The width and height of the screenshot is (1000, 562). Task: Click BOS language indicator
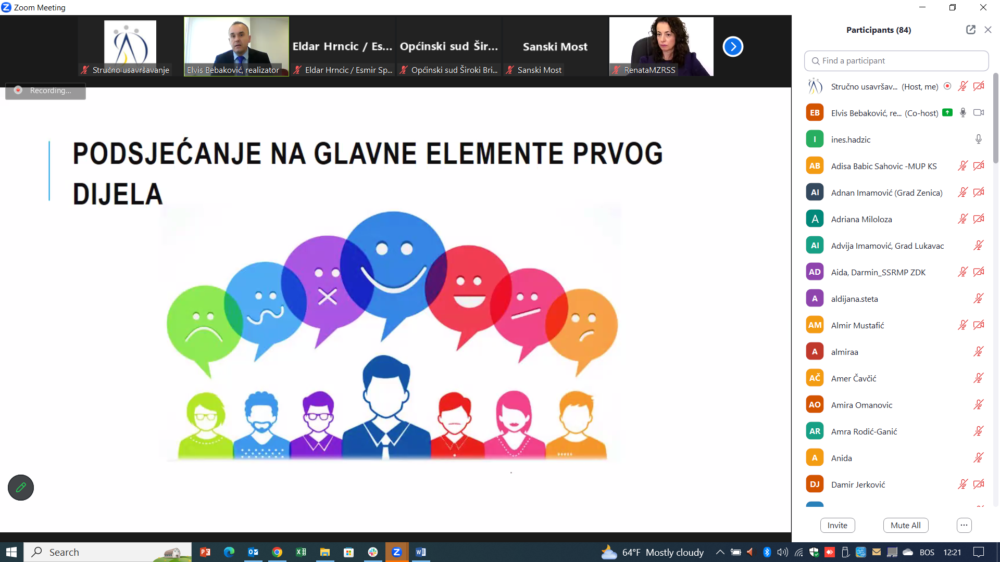927,552
